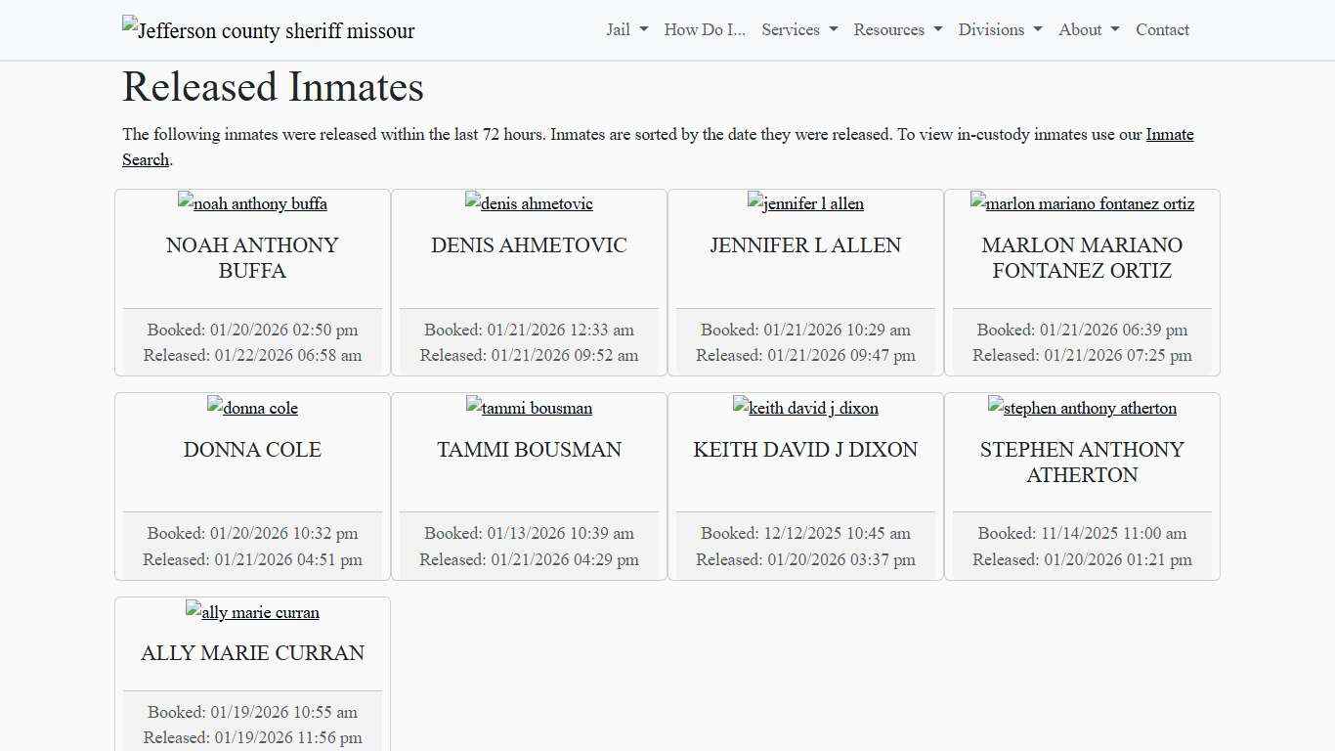Expand the Resources dropdown

coord(896,29)
